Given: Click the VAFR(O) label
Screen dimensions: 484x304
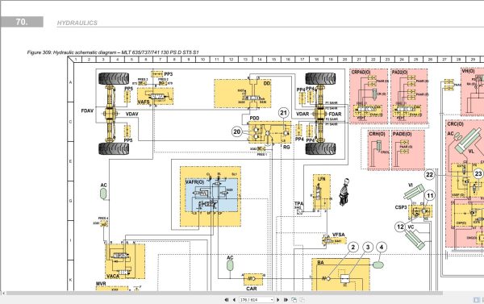Looking at the screenshot, I should pos(194,182).
